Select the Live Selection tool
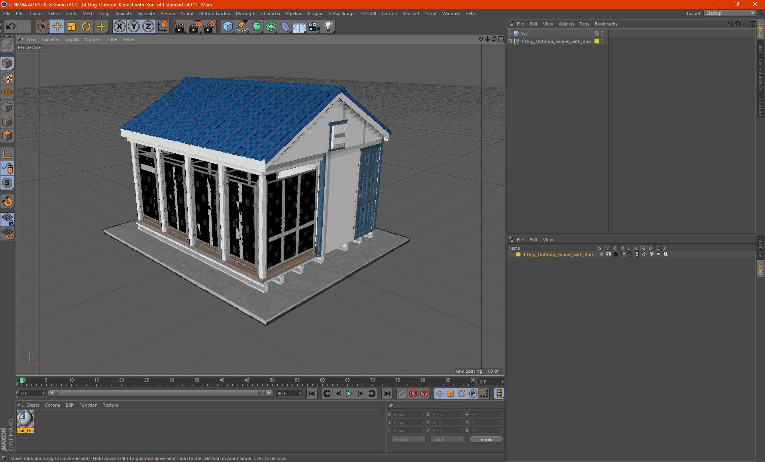765x462 pixels. click(x=43, y=27)
